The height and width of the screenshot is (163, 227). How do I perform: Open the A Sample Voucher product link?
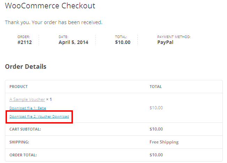coord(27,99)
